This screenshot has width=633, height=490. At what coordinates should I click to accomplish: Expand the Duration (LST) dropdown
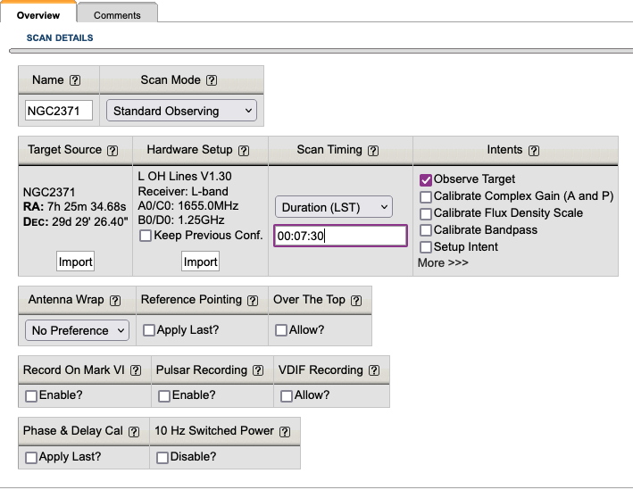(333, 207)
